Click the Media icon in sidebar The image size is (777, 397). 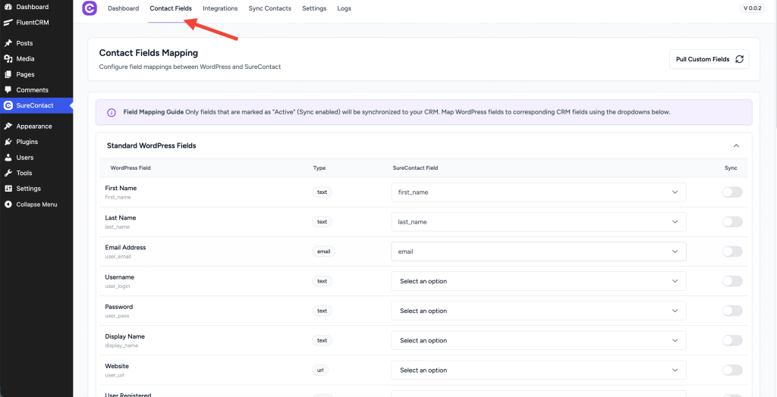8,59
